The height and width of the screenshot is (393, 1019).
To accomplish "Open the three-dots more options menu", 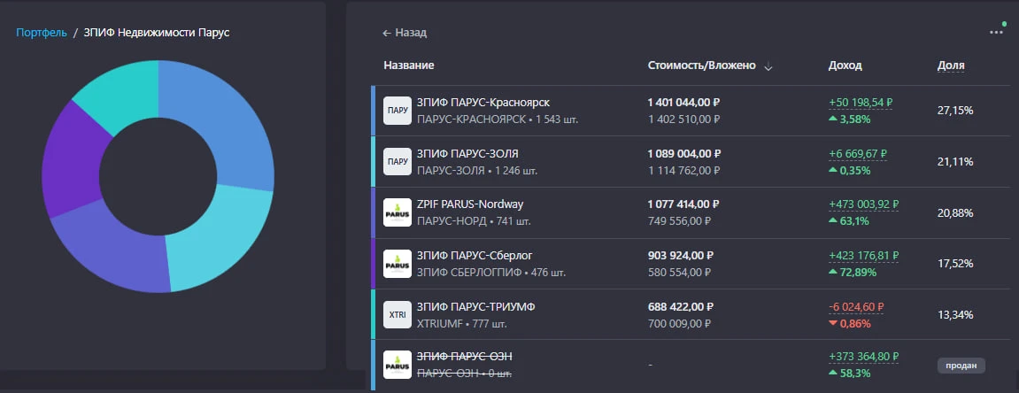I will [996, 32].
